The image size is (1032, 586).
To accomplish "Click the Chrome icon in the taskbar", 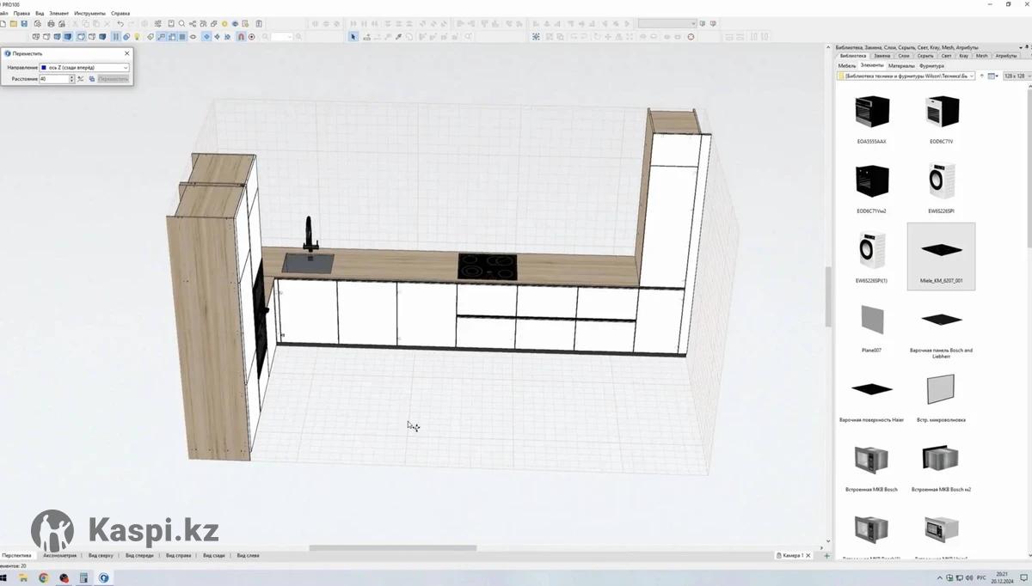I will [44, 578].
